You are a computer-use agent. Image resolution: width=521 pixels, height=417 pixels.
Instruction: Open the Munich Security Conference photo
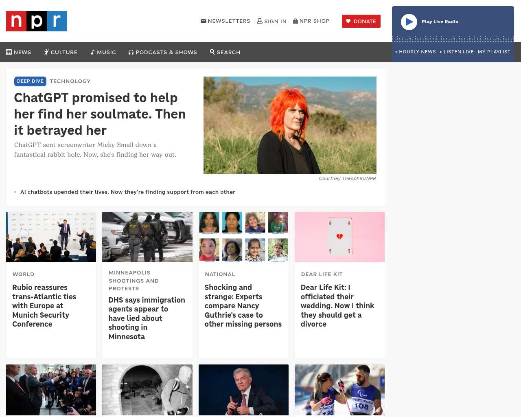point(51,237)
